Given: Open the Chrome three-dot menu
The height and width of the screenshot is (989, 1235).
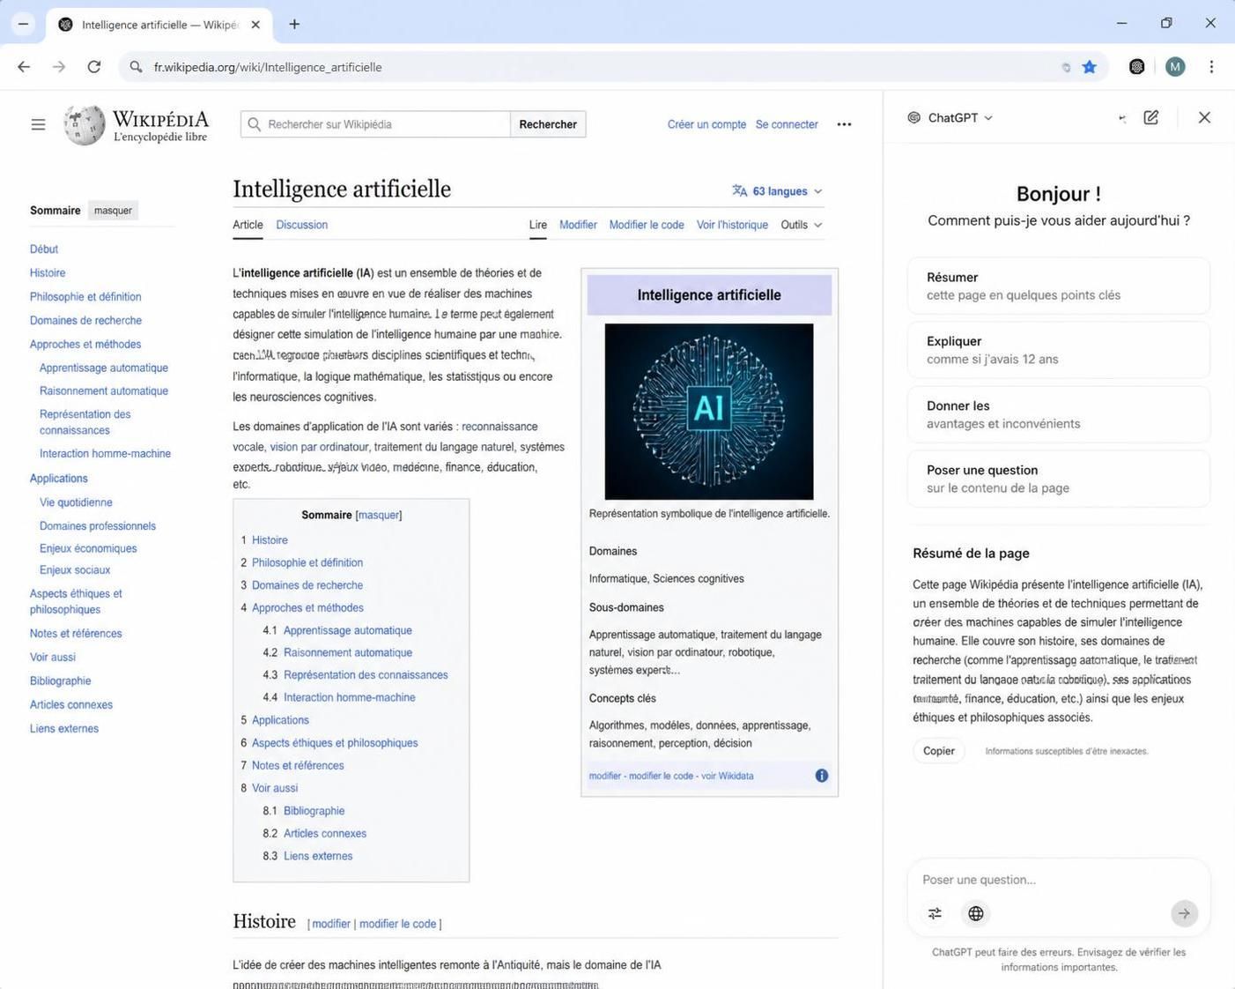Looking at the screenshot, I should tap(1211, 67).
